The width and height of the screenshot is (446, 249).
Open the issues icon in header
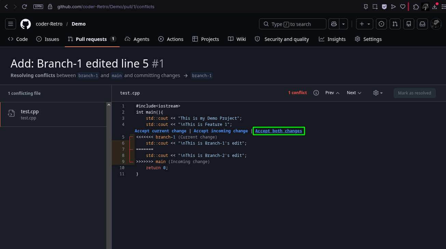[x=381, y=24]
